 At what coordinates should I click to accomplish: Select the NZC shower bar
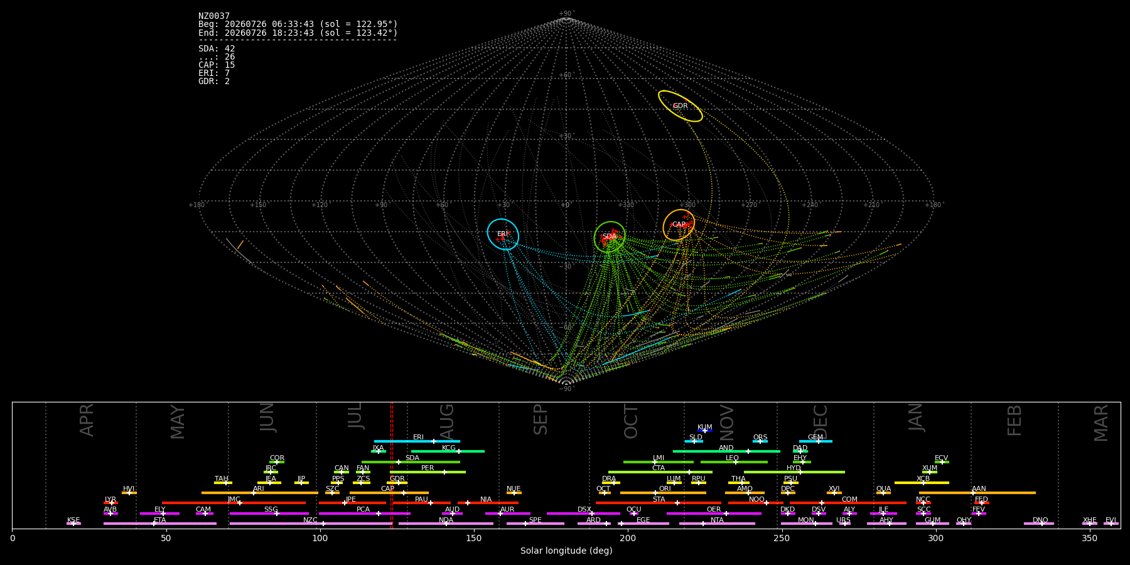(x=311, y=524)
